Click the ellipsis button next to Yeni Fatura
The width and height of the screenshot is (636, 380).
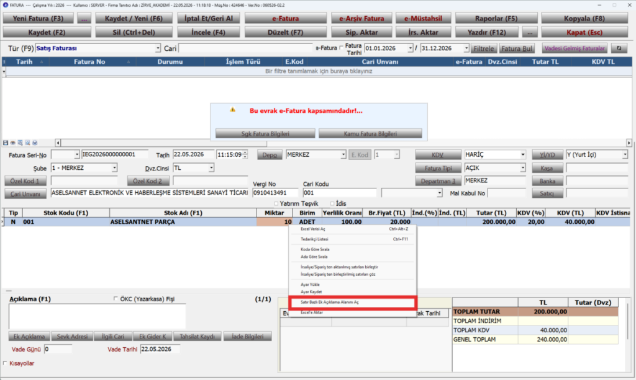(x=84, y=19)
